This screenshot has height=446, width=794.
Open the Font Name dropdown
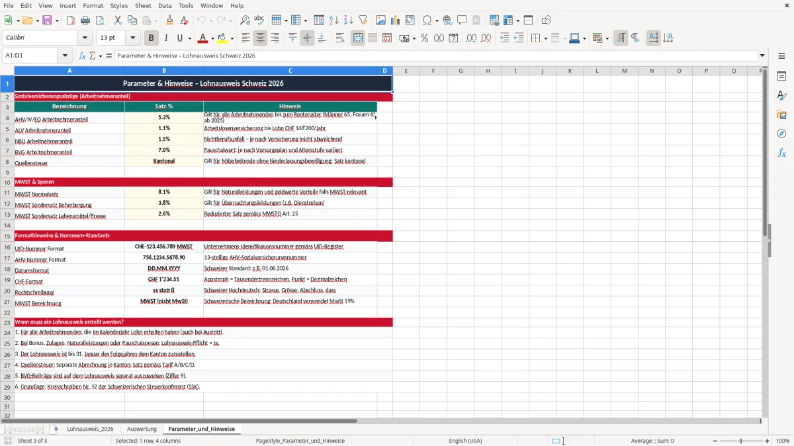pos(86,38)
